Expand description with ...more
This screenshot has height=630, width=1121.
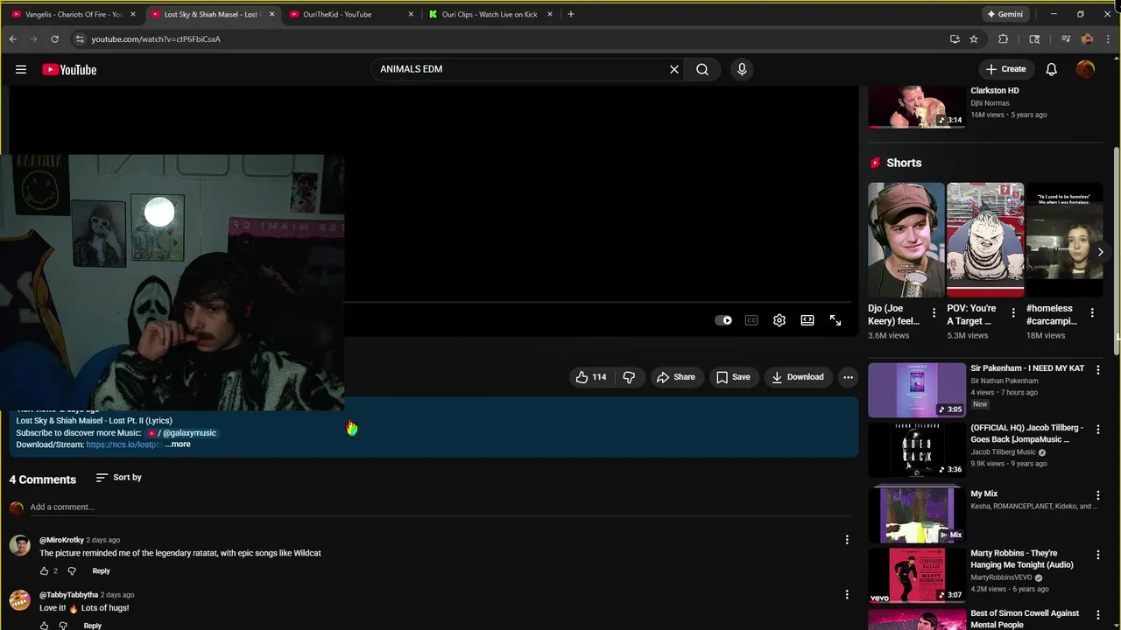(x=178, y=444)
